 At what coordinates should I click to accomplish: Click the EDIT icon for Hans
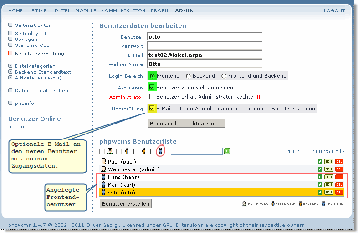[x=328, y=177]
